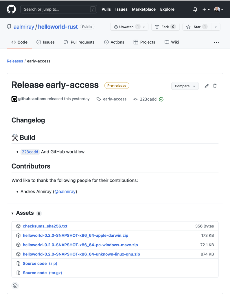Click the package icon next to checksums_sha256.txt
The height and width of the screenshot is (296, 230).
coord(18,226)
